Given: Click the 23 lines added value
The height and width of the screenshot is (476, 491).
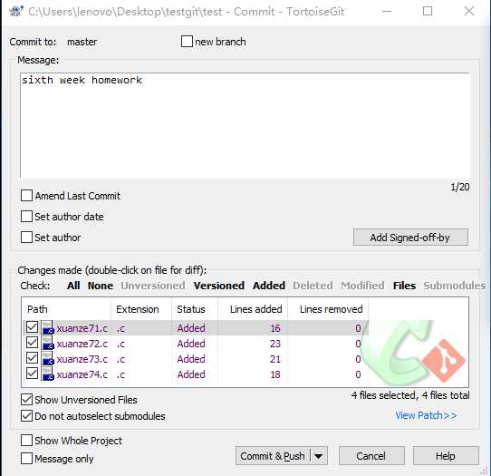Looking at the screenshot, I should (x=275, y=344).
